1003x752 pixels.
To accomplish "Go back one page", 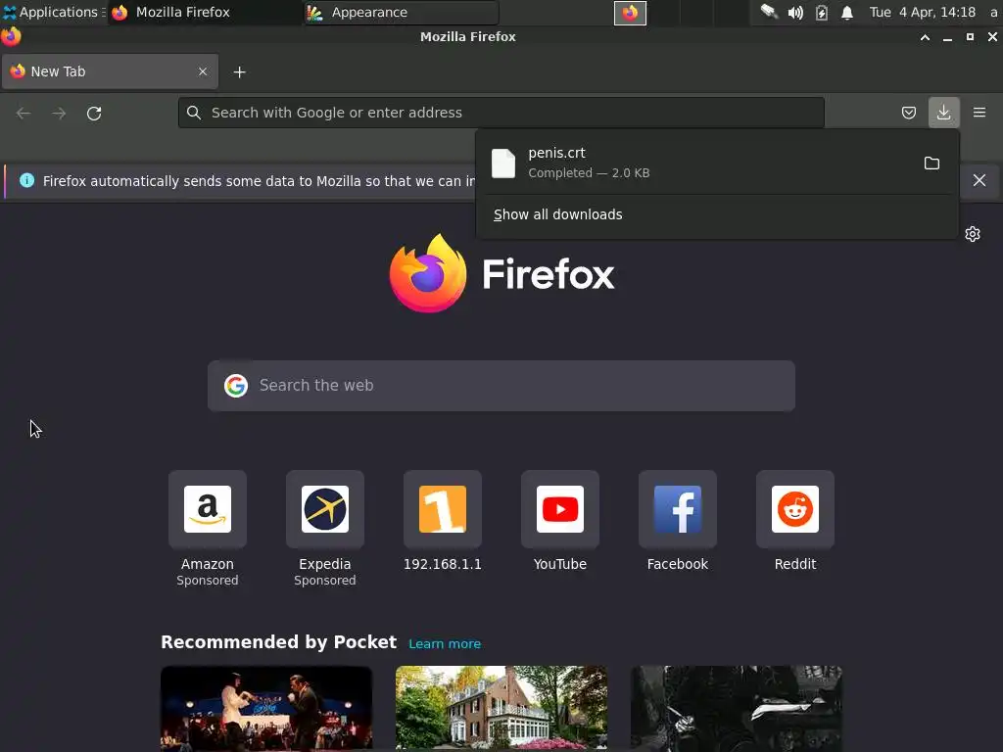I will (24, 114).
